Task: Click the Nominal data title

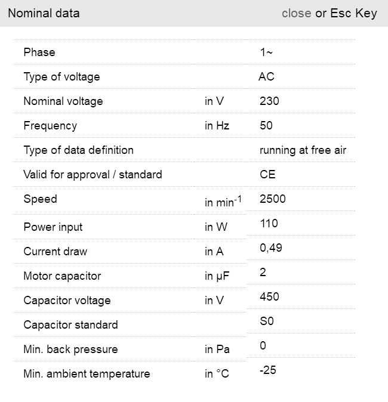Action: click(x=44, y=13)
